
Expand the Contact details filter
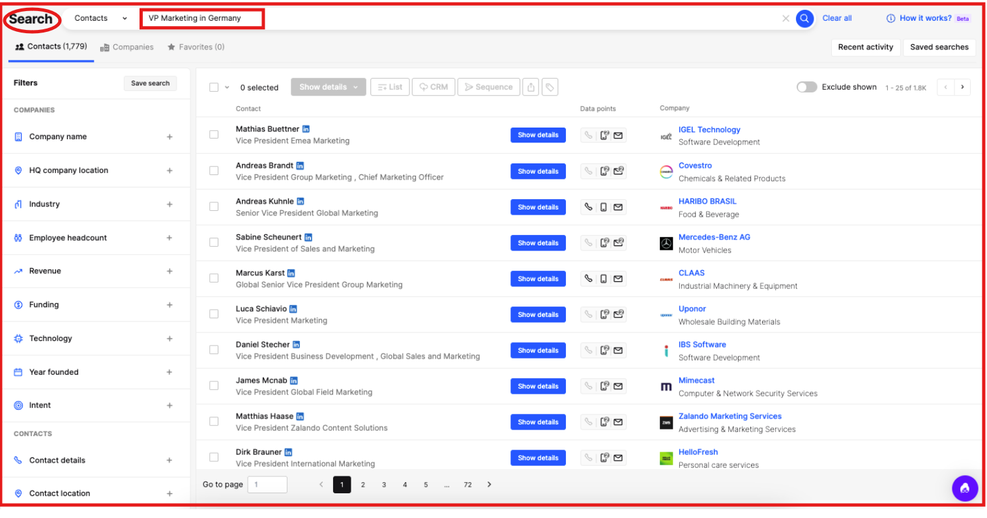pos(169,460)
